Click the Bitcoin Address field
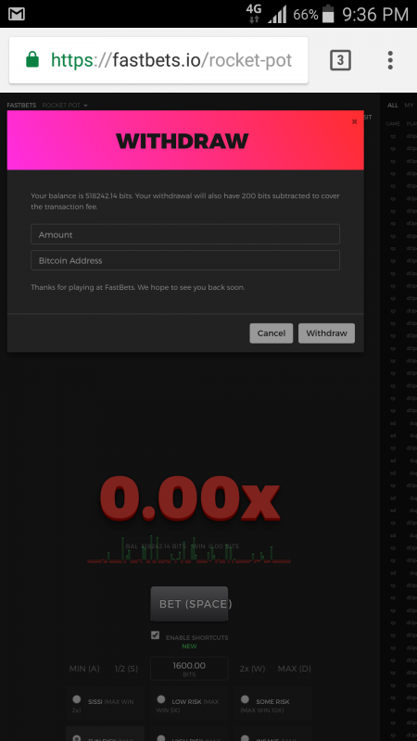The image size is (417, 741). 185,260
